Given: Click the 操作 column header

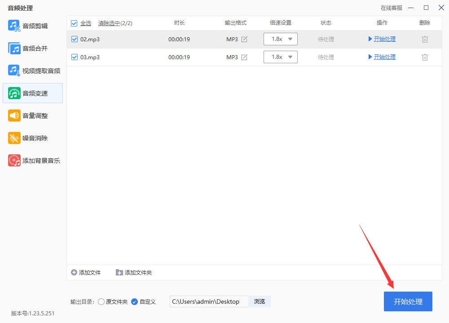Looking at the screenshot, I should [382, 23].
